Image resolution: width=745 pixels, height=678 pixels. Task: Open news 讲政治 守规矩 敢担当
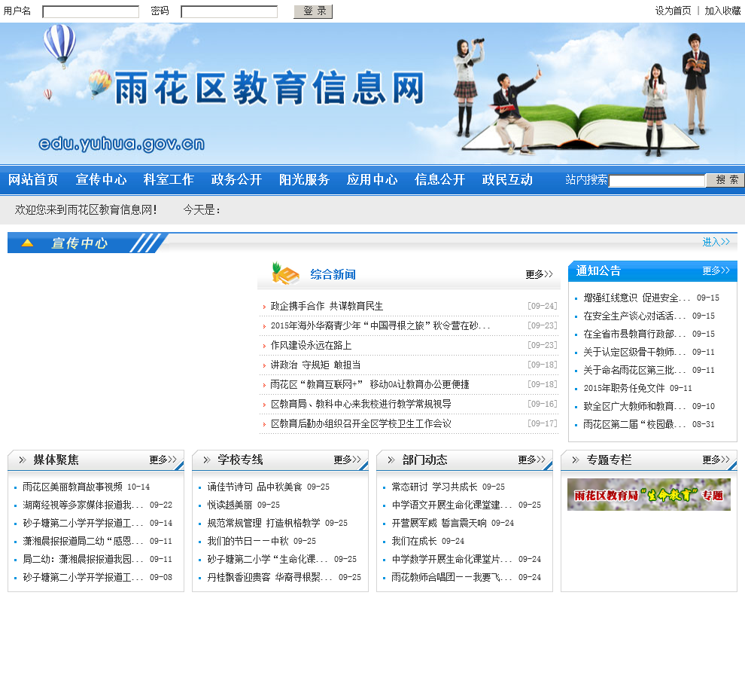coord(315,365)
